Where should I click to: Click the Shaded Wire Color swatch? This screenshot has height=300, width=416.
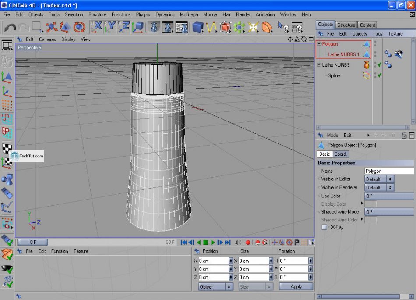pyautogui.click(x=370, y=220)
